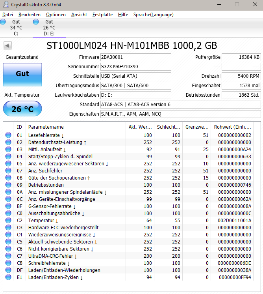Click the Puffergröße value 16384 KB
Image resolution: width=263 pixels, height=294 pixels.
click(241, 57)
